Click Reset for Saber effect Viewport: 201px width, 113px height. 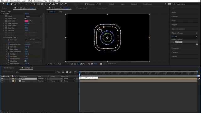pos(27,14)
